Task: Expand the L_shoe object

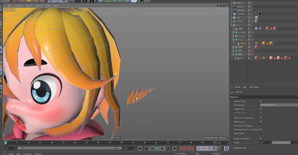Action: click(233, 33)
